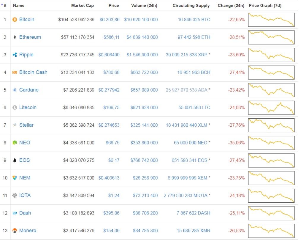Open Ethereum's 7-day price graph
This screenshot has width=306, height=240.
click(271, 37)
